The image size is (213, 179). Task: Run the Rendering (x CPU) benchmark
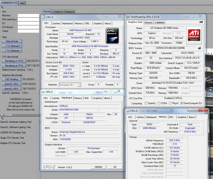click(x=14, y=65)
